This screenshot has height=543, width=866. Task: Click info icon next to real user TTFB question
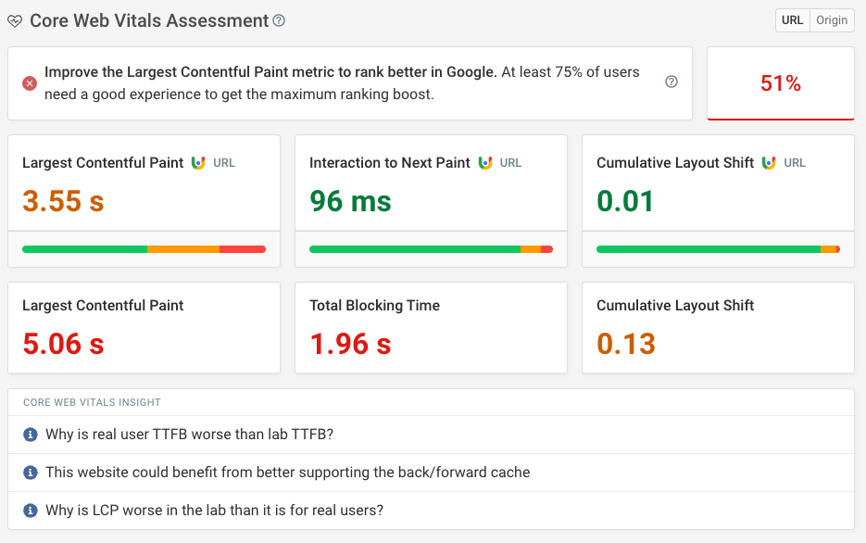pyautogui.click(x=31, y=435)
